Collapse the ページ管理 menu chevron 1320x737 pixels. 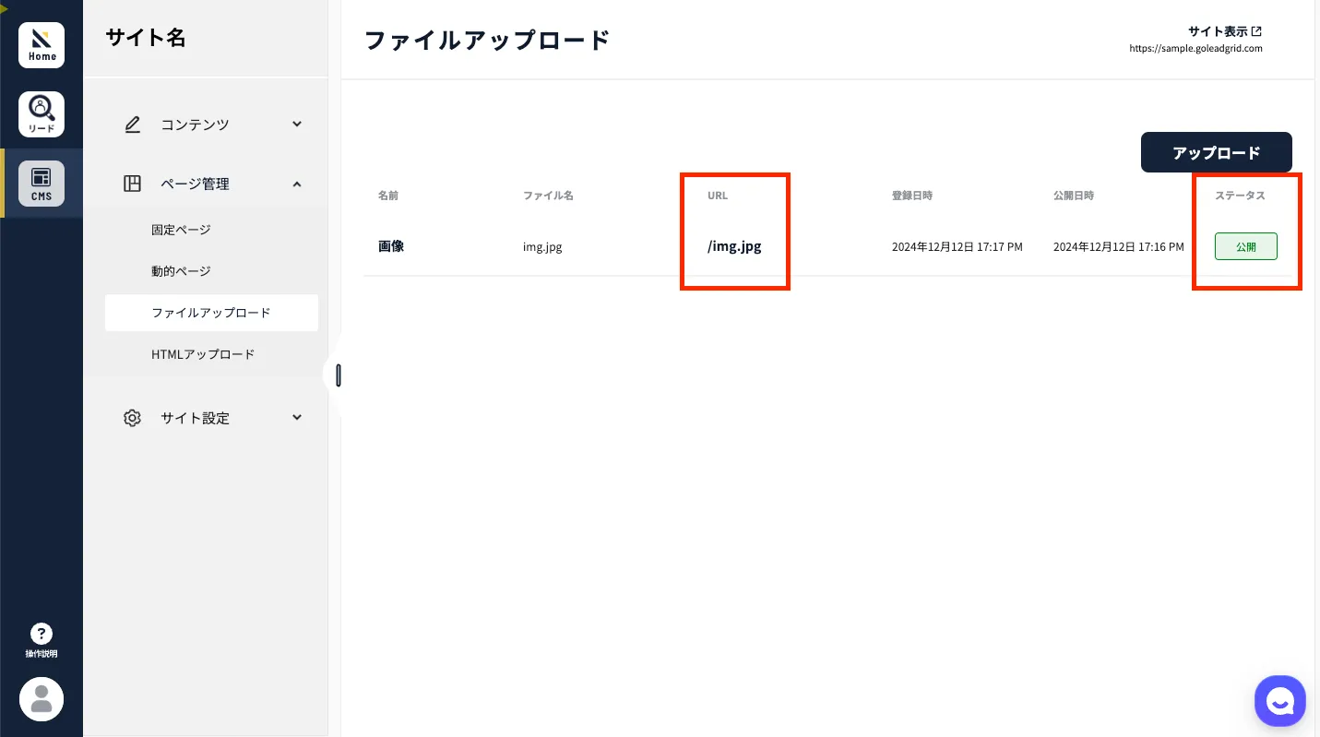[x=297, y=184]
